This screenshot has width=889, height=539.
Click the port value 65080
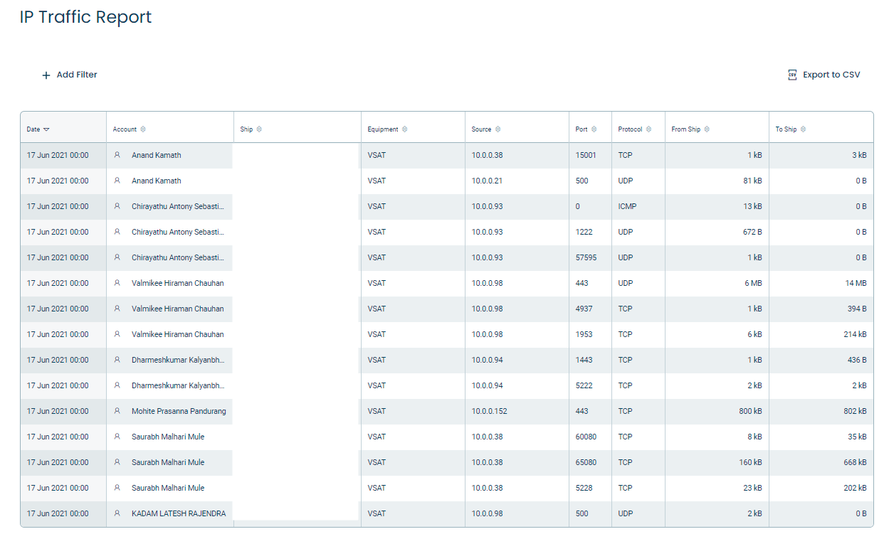coord(586,462)
